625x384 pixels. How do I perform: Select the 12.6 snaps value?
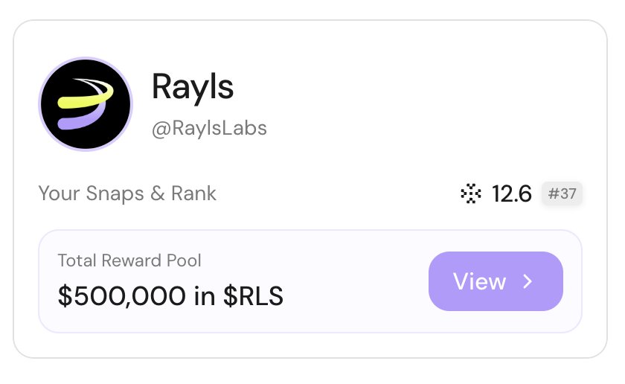[512, 194]
